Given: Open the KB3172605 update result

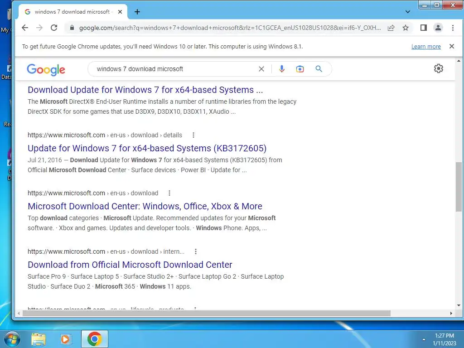Looking at the screenshot, I should 147,148.
